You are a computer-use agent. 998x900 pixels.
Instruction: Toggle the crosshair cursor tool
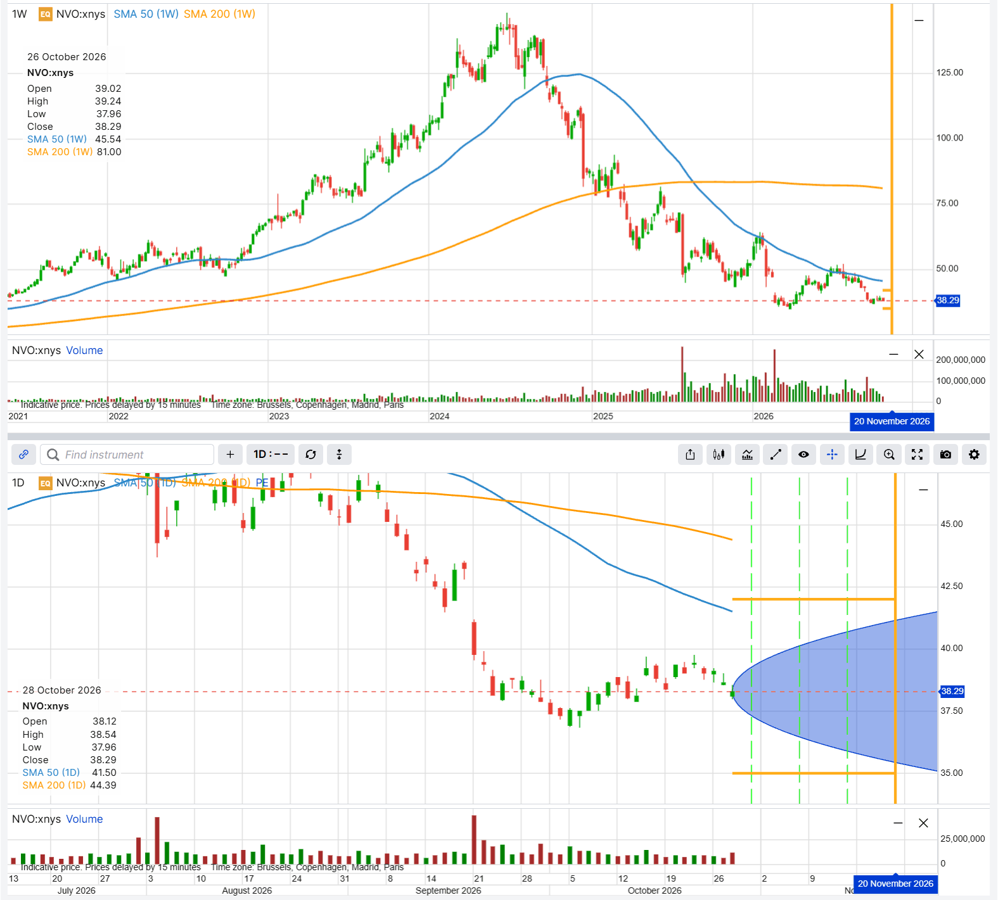(x=832, y=454)
